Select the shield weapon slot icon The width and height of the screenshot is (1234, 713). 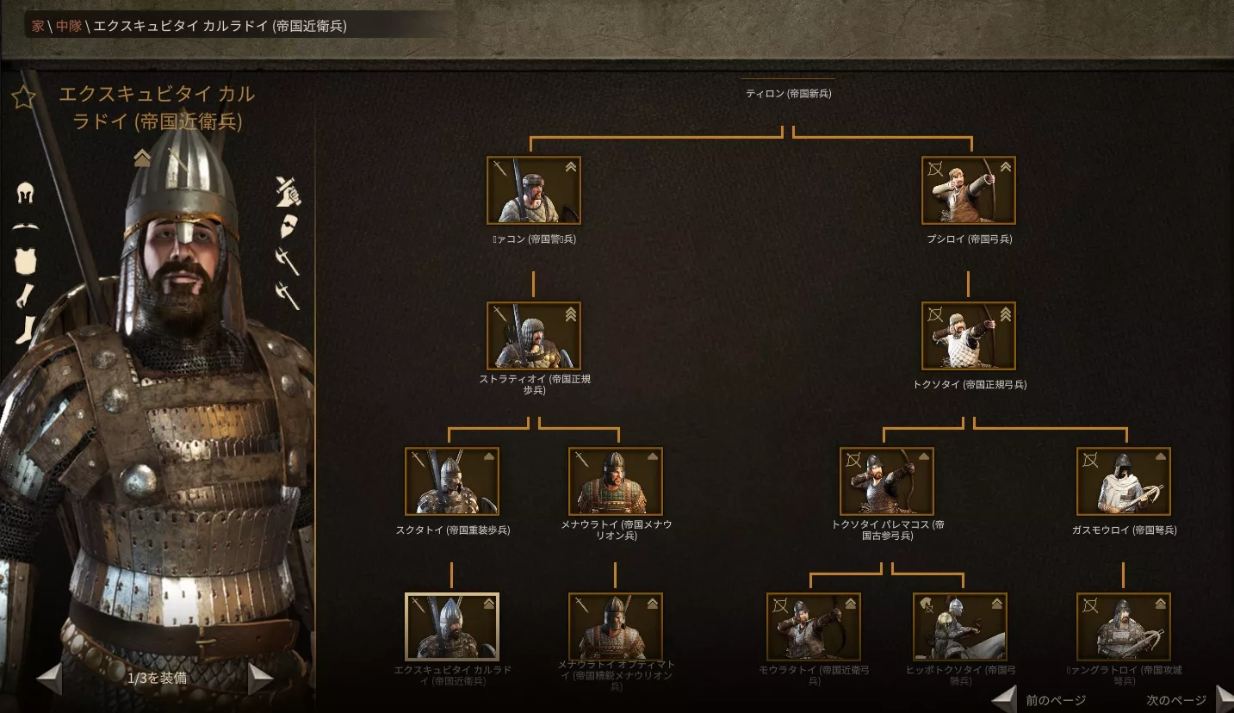pyautogui.click(x=288, y=227)
